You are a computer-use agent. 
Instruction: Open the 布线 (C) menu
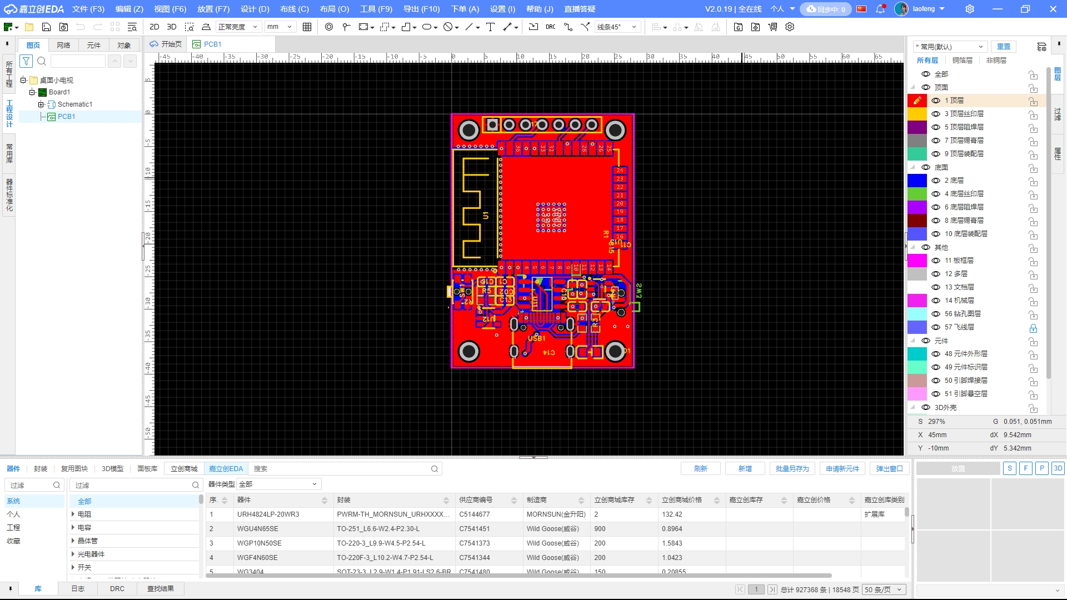(295, 9)
